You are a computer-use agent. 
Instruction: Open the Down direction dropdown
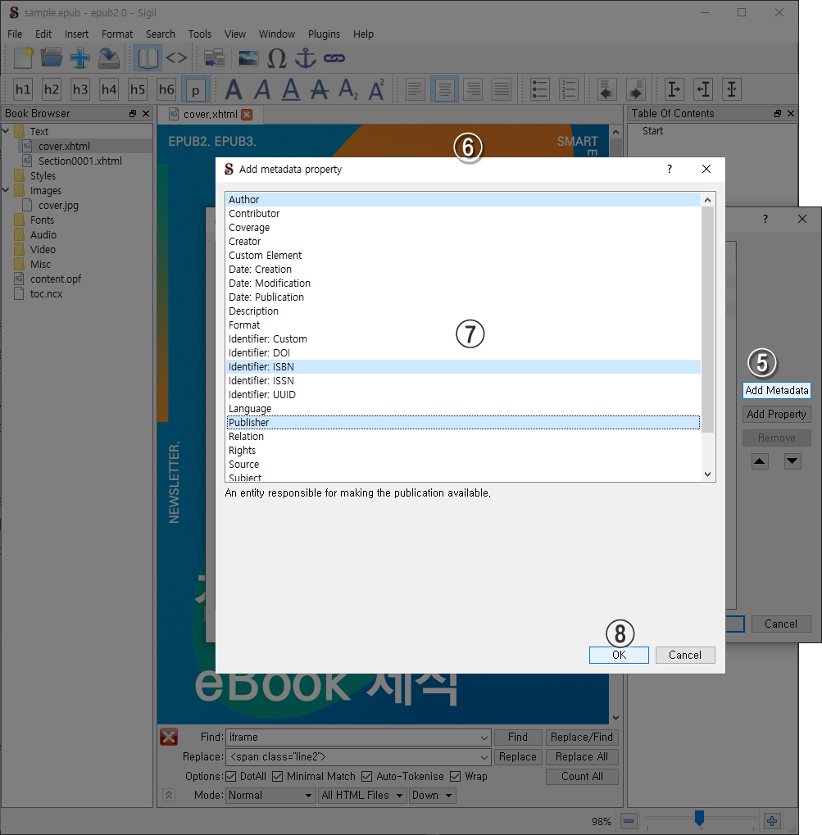[432, 795]
